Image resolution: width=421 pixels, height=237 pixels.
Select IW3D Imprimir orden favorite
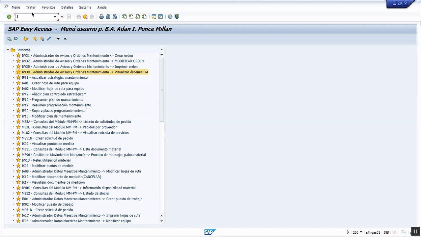tap(80, 67)
